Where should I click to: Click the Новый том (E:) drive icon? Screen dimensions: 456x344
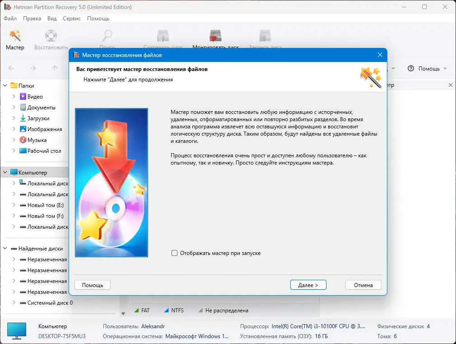(x=23, y=205)
